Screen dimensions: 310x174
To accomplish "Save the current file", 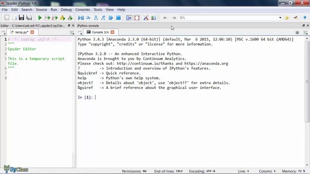I will pos(21,18).
